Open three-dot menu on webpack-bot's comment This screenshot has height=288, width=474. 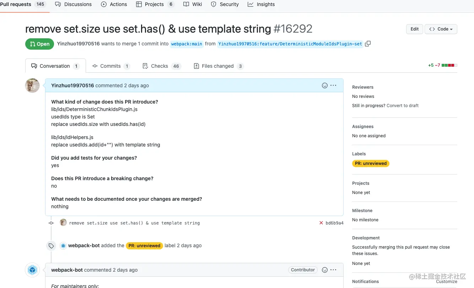tap(333, 270)
